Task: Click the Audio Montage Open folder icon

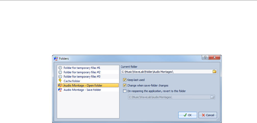Action: [60, 85]
